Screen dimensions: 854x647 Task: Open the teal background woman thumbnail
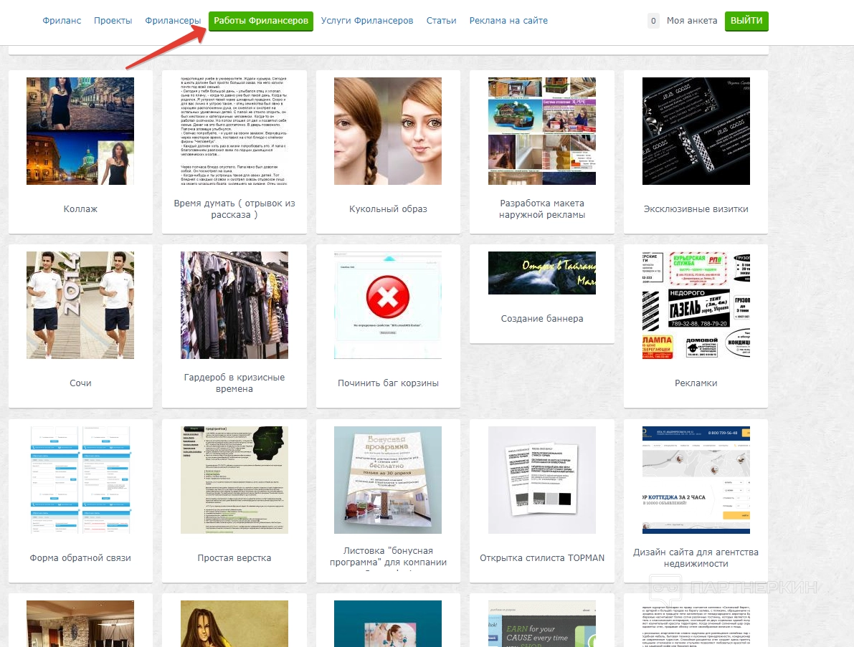388,623
